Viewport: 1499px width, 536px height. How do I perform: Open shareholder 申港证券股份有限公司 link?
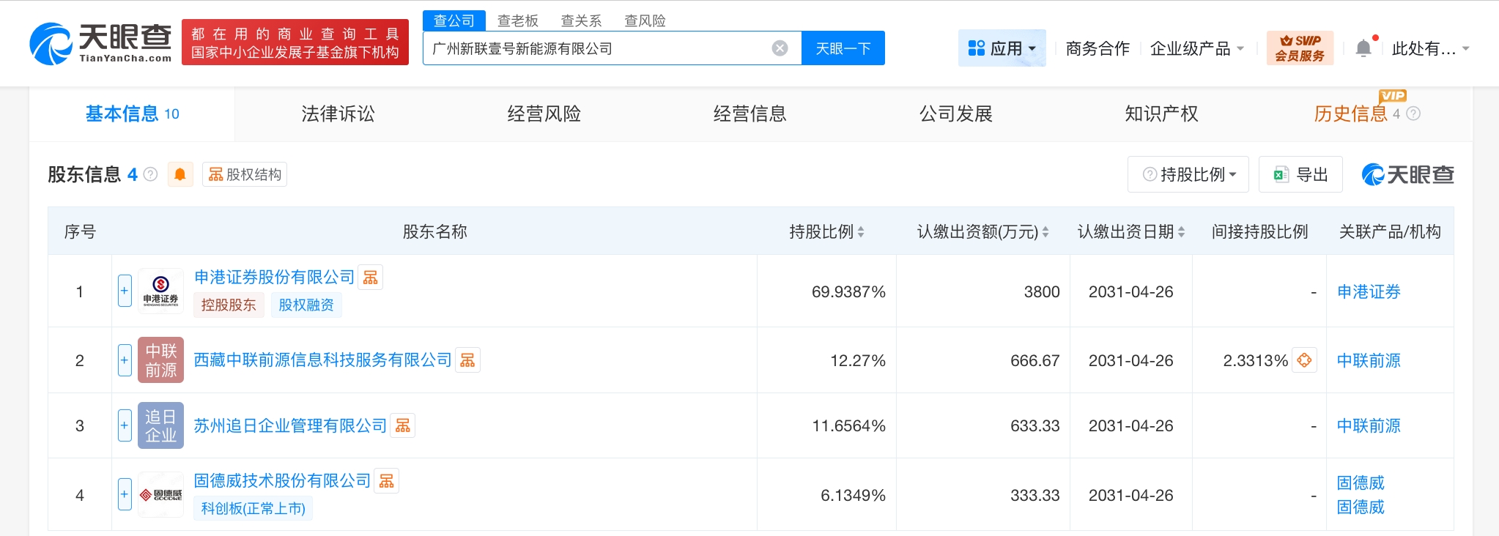click(x=274, y=277)
